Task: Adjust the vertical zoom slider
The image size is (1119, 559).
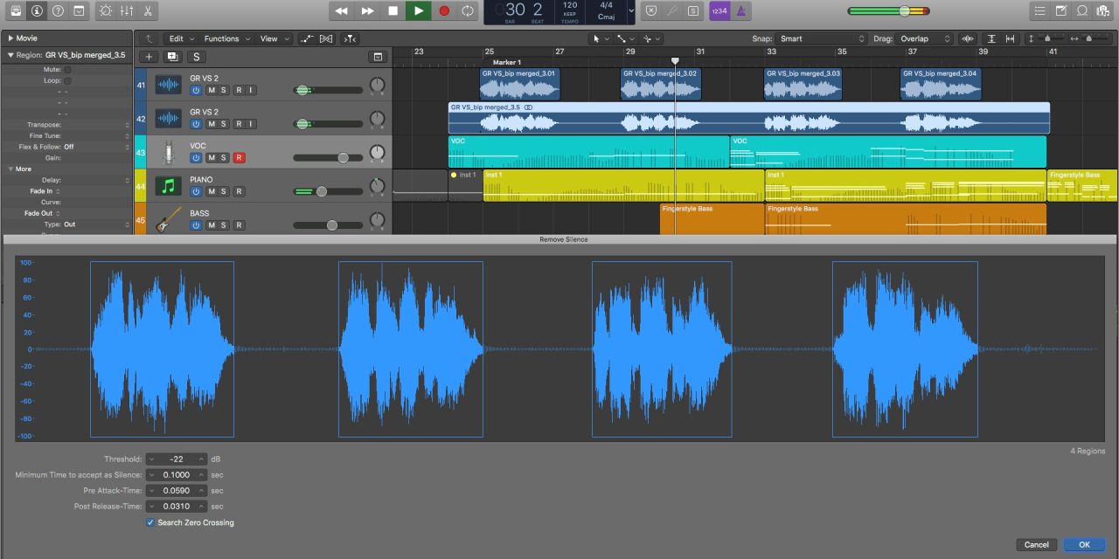Action: (1047, 38)
